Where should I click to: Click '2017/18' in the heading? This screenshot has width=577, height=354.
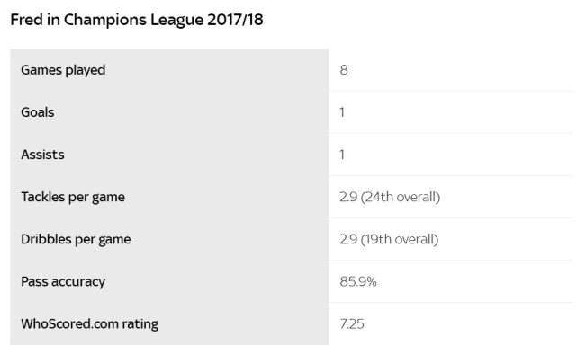pos(235,20)
